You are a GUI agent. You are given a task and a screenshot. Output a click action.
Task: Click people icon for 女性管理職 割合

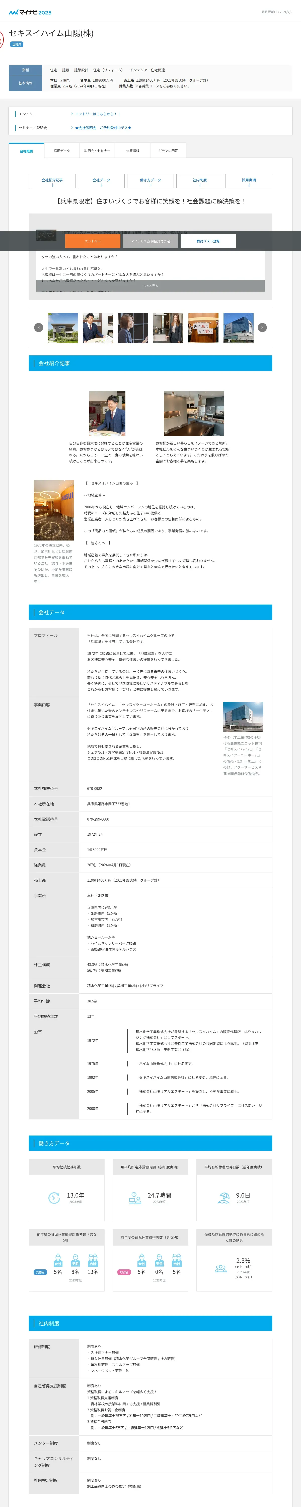tap(220, 1268)
